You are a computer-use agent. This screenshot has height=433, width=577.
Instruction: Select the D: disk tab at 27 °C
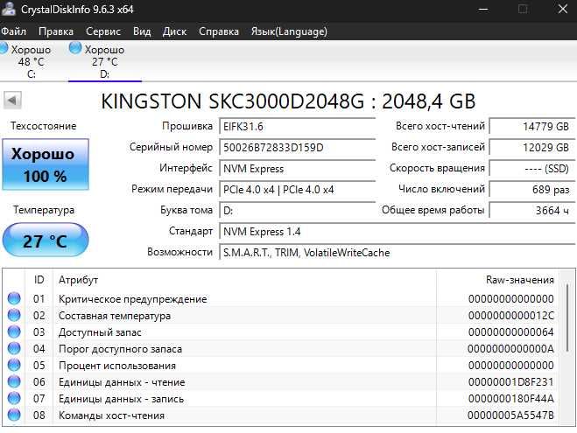[x=104, y=61]
